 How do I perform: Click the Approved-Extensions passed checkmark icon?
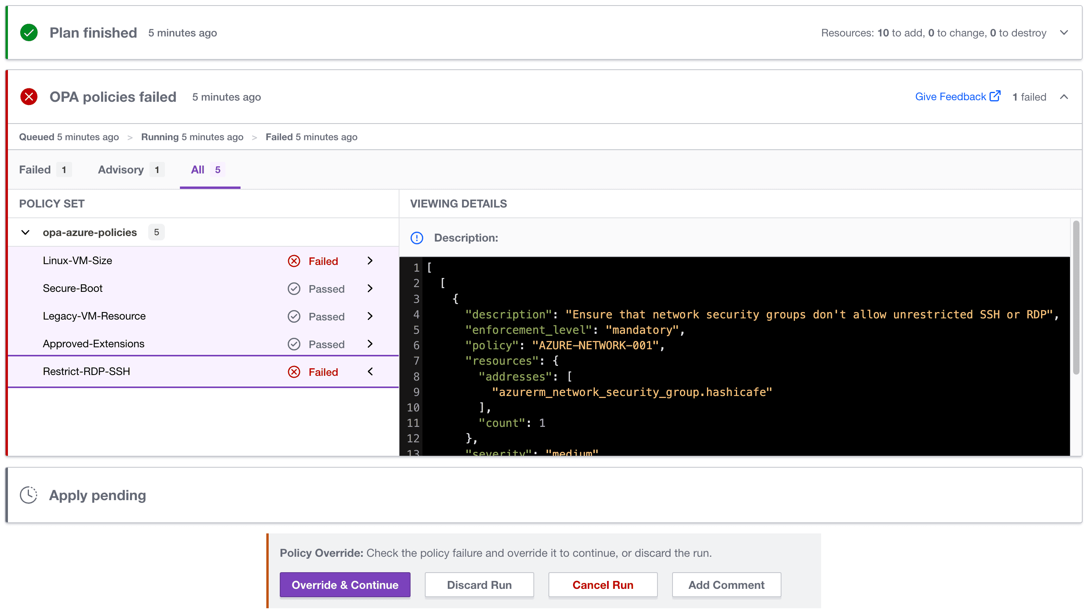pos(294,344)
